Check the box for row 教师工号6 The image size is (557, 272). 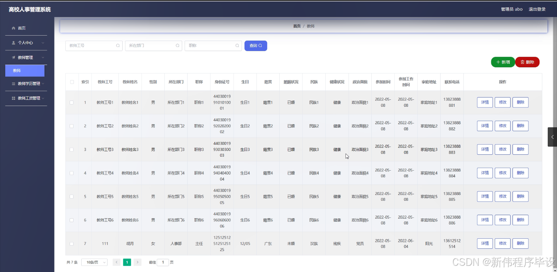(x=72, y=220)
